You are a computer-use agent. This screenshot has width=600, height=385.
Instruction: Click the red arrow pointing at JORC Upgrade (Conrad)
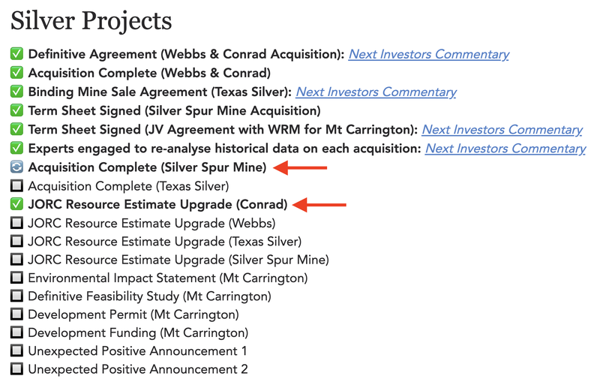click(x=319, y=205)
